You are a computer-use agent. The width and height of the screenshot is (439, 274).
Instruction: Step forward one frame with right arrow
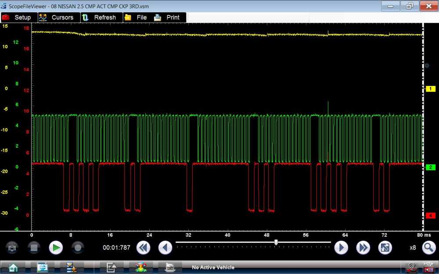[341, 248]
